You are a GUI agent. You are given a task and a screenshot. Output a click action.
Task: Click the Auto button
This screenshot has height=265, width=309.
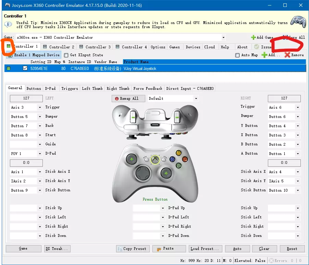tap(237, 249)
